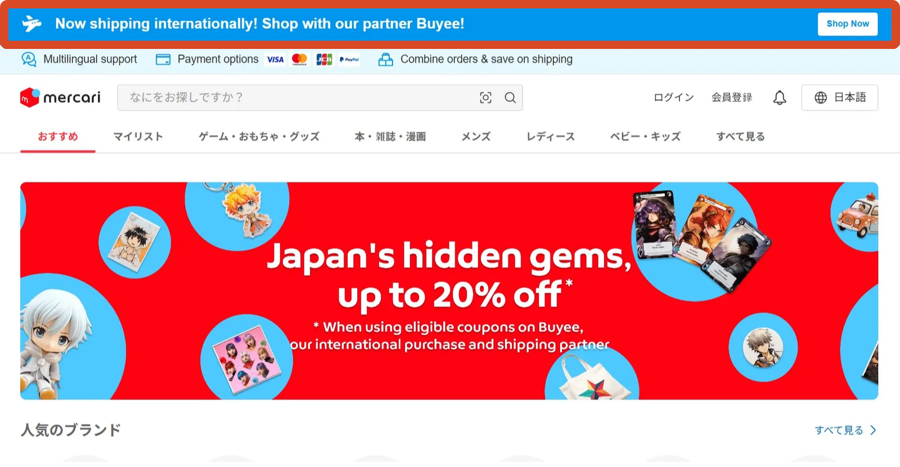Click the ログイン link
900x467 pixels.
674,98
